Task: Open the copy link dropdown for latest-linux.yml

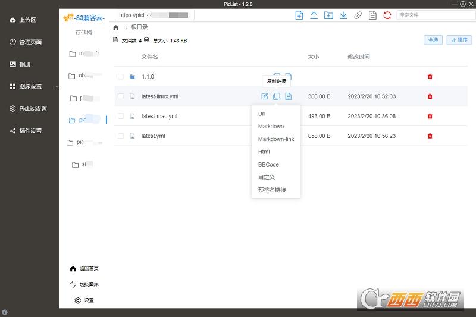Action: [x=277, y=96]
